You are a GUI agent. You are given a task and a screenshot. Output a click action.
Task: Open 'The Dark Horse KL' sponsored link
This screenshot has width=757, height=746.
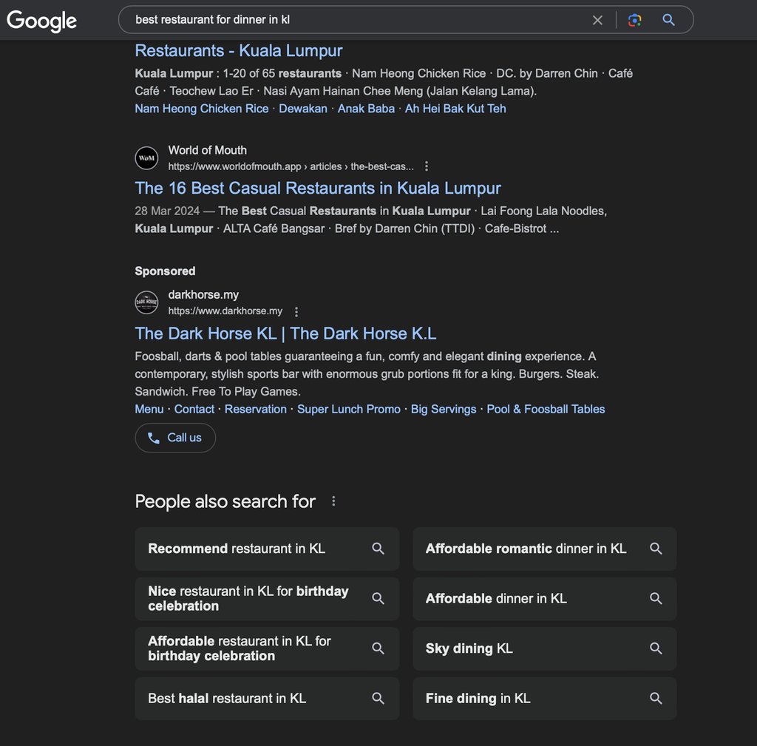pyautogui.click(x=285, y=333)
